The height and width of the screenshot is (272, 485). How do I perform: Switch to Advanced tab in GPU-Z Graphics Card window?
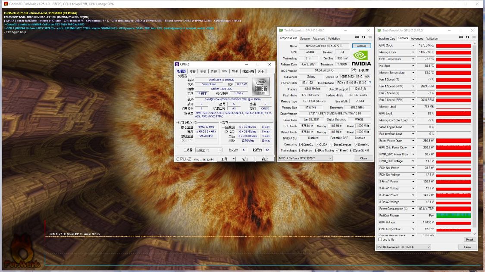(x=319, y=39)
